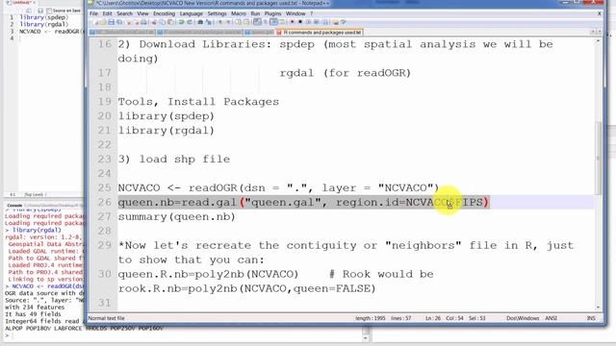Viewport: 616px width, 346px height.
Task: Click the Close document toolbar icon
Action: pos(128,22)
